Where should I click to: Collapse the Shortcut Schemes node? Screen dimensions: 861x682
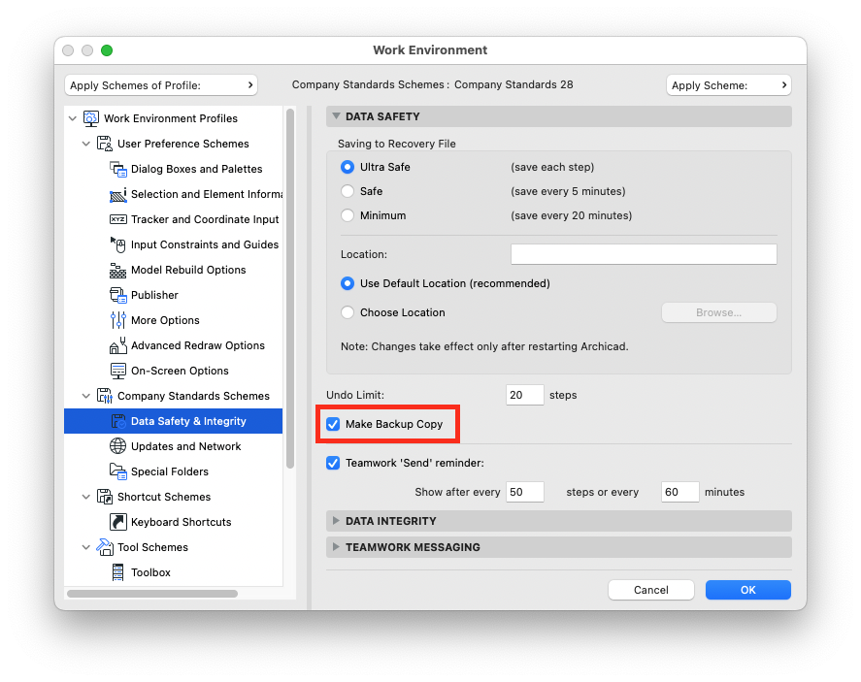coord(86,497)
